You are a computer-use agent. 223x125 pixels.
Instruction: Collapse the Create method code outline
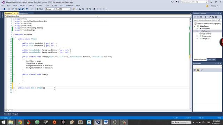(x=14, y=57)
